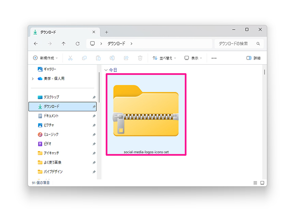296x212 pixels.
Task: Minimize the Explorer window
Action: coord(234,30)
